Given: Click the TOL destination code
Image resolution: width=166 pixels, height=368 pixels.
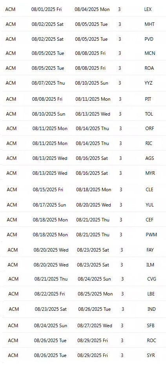Looking at the screenshot, I should tap(149, 114).
